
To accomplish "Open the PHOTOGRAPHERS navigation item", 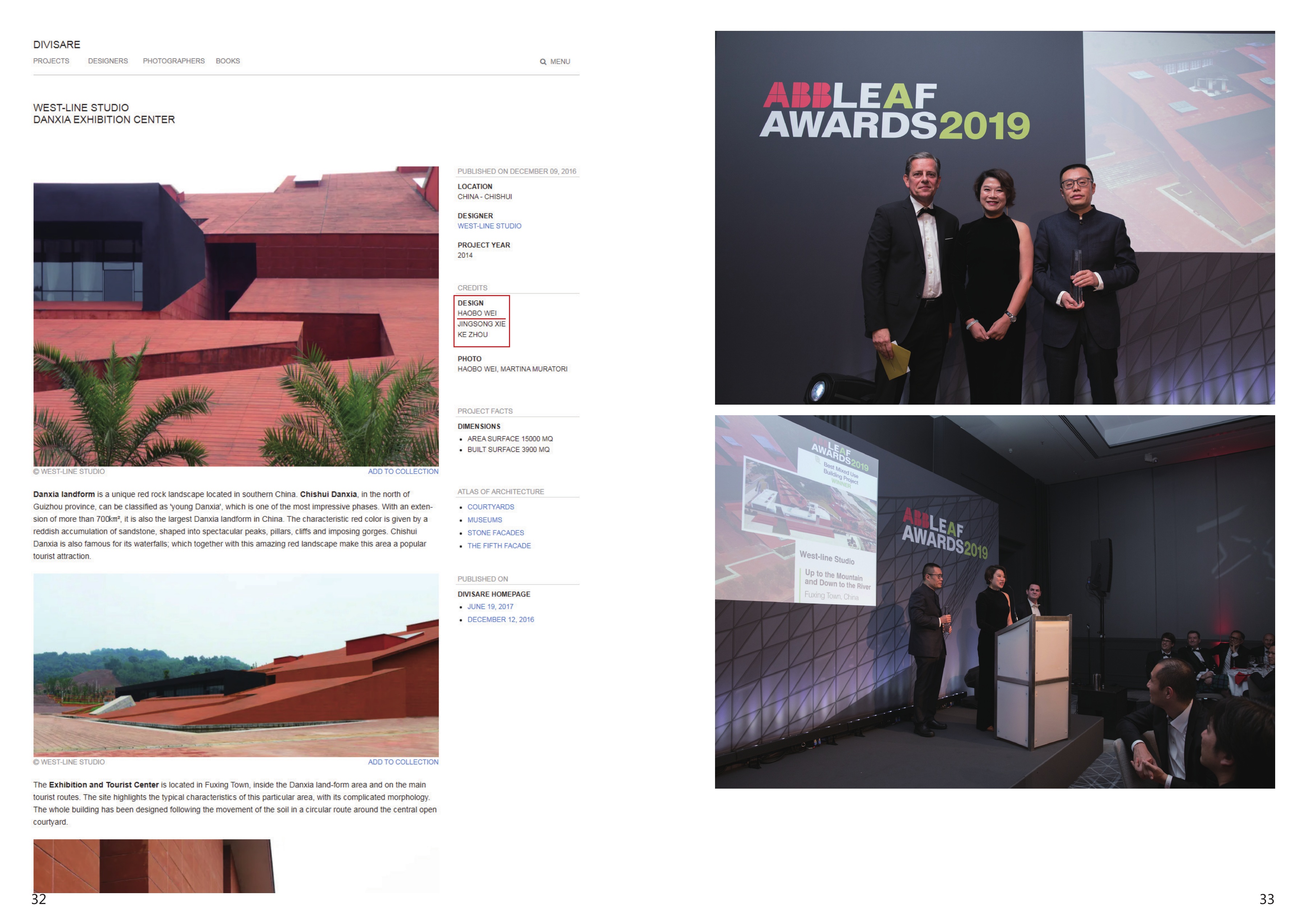I will coord(173,61).
